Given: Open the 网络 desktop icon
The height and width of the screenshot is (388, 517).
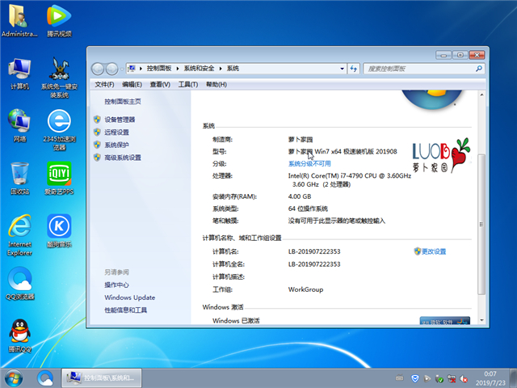Looking at the screenshot, I should point(19,125).
